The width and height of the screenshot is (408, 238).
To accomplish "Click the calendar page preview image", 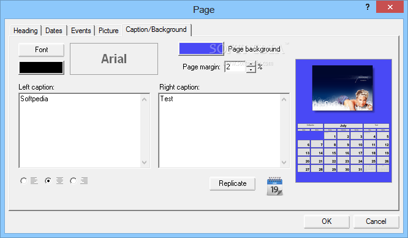I will (344, 121).
